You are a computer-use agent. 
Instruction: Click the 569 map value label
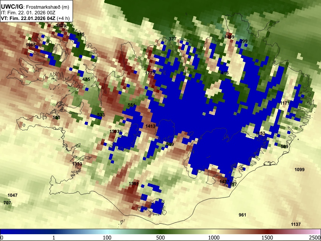tap(284, 147)
